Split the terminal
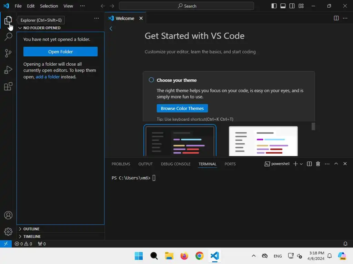 tap(309, 164)
